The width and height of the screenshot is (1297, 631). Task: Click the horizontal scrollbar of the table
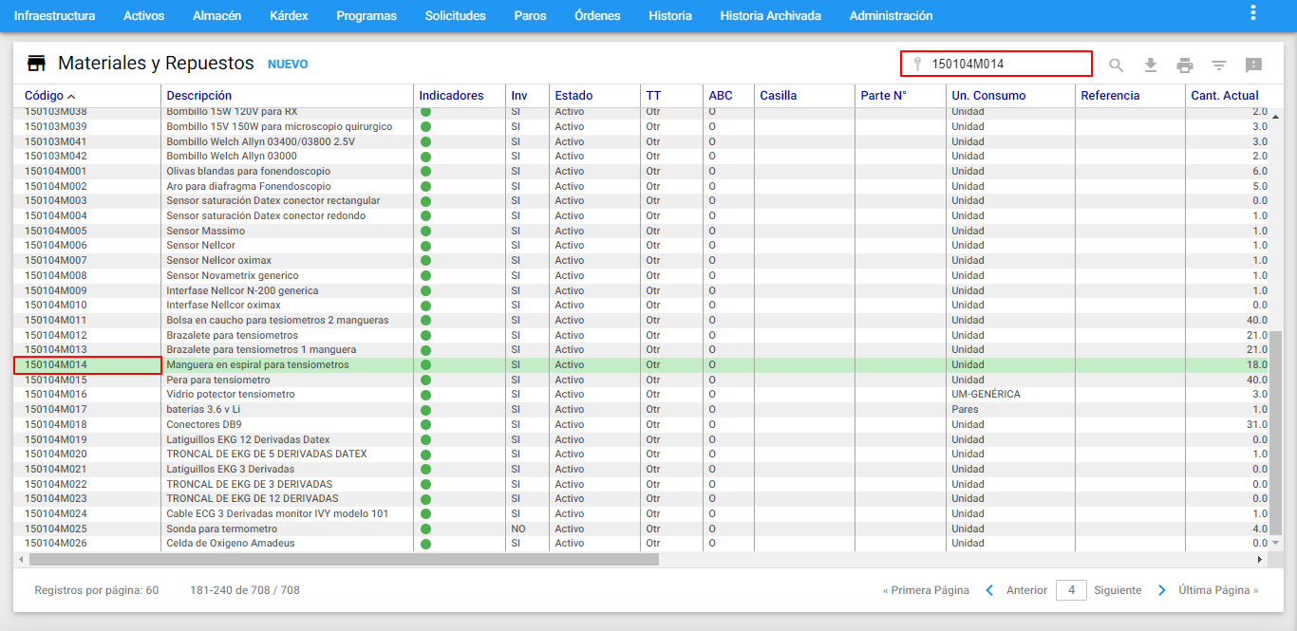(343, 560)
